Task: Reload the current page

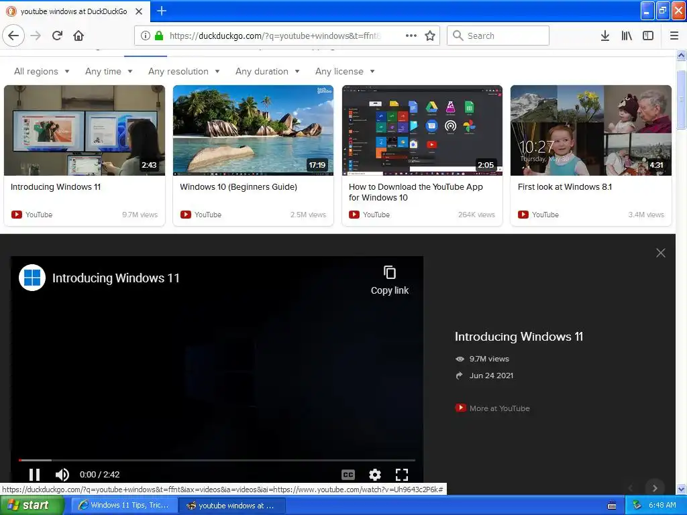Action: point(57,36)
